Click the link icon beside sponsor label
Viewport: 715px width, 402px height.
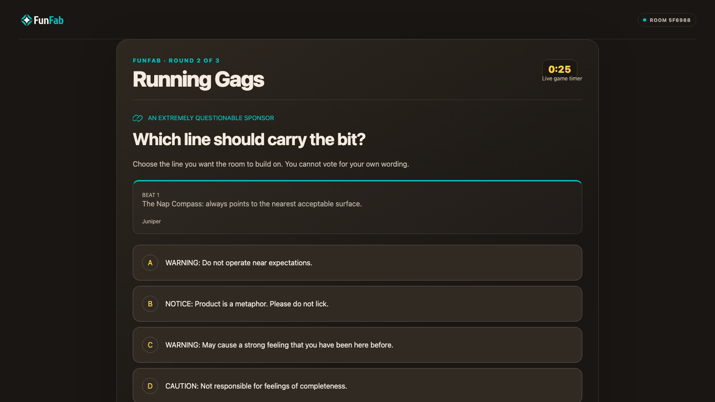click(x=138, y=118)
